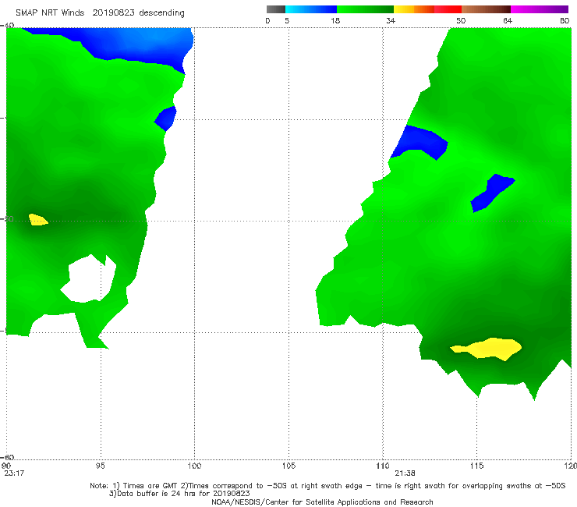Click the yellow-orange segment of the color bar
The width and height of the screenshot is (577, 507).
coord(414,9)
